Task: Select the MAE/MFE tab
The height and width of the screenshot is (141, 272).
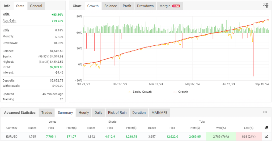Action: pyautogui.click(x=159, y=113)
